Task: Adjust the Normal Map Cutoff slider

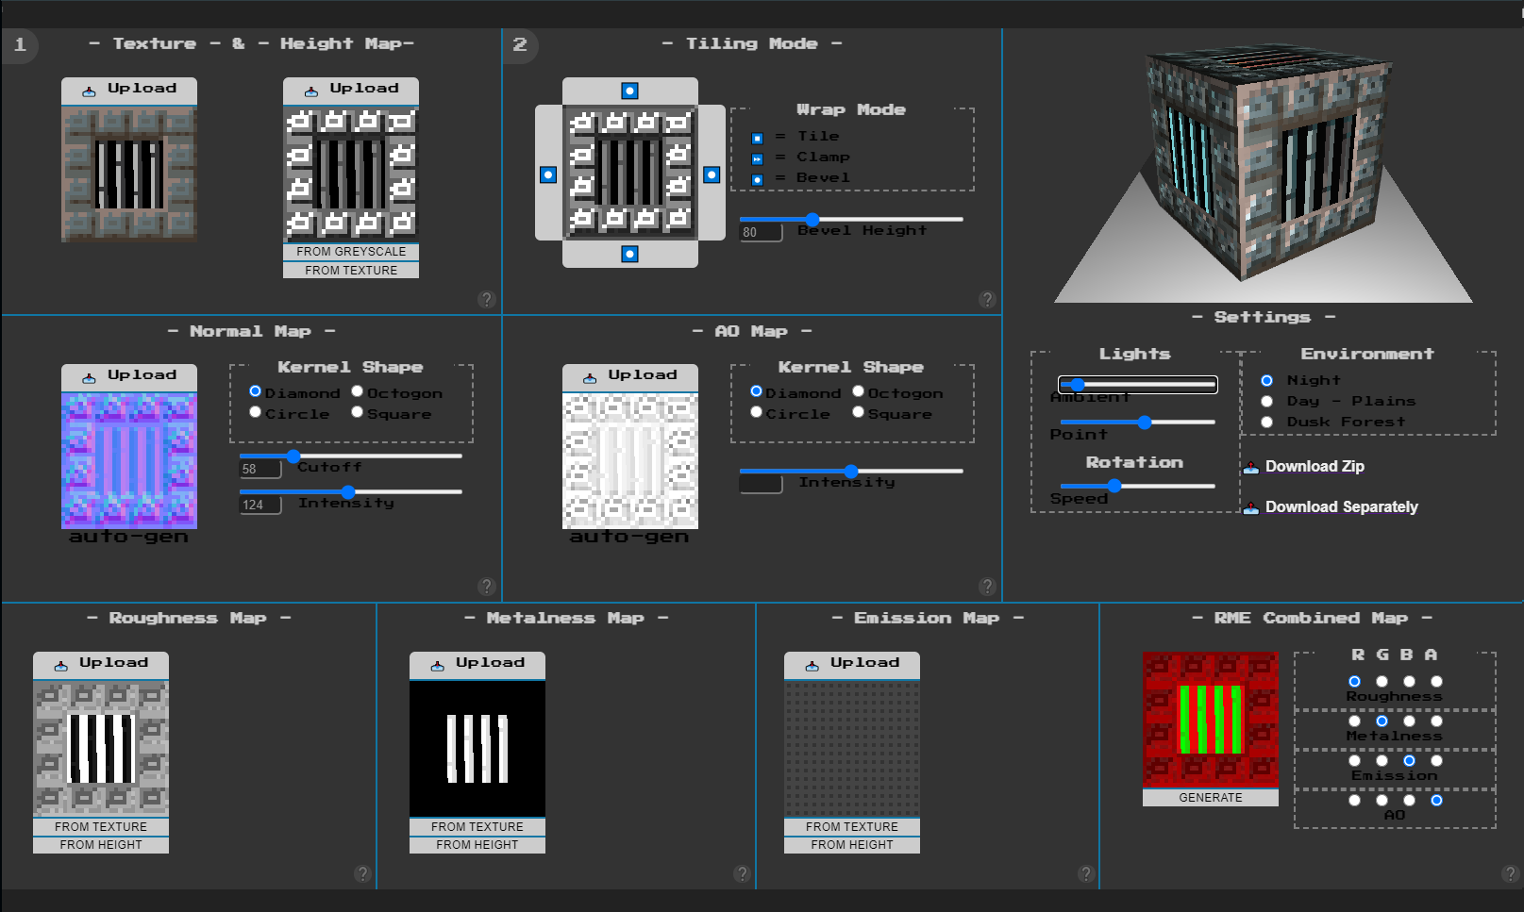Action: pyautogui.click(x=351, y=456)
